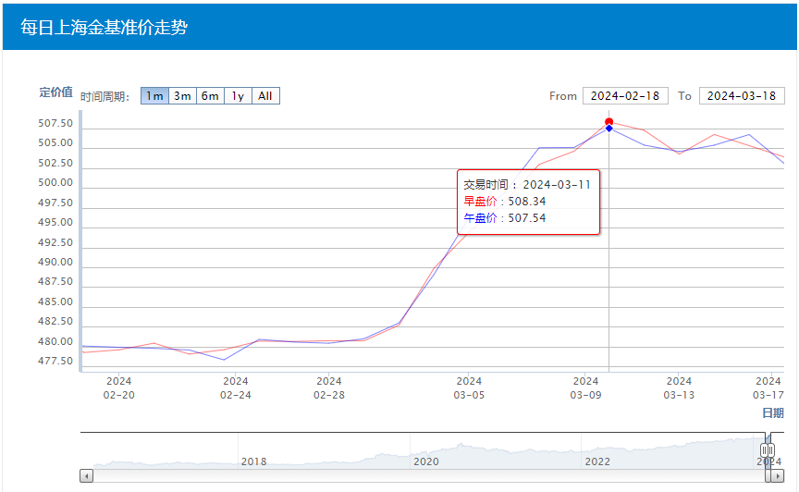Viewport: 799px width, 492px height.
Task: Set the chart range to 6m
Action: click(x=210, y=96)
